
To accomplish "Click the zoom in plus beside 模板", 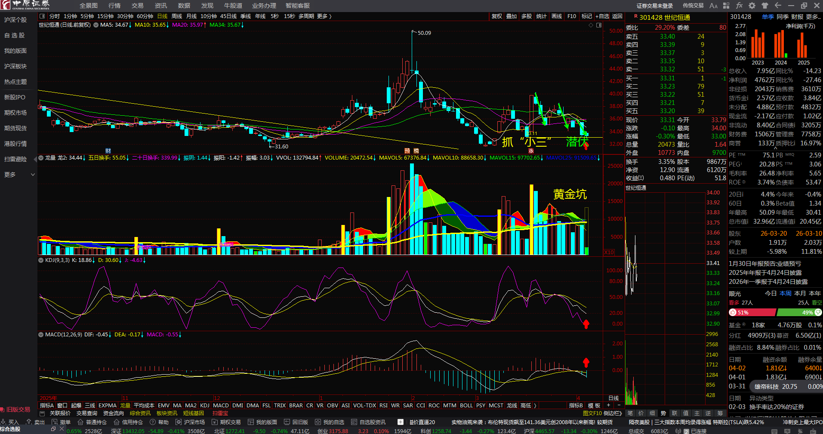I will pyautogui.click(x=608, y=405).
